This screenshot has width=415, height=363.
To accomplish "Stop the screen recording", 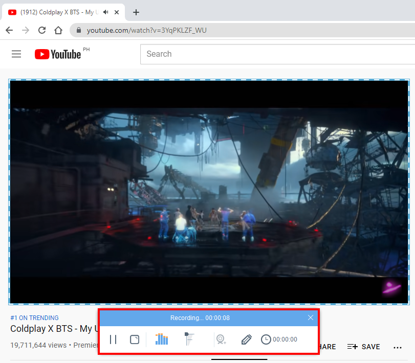I will (135, 339).
